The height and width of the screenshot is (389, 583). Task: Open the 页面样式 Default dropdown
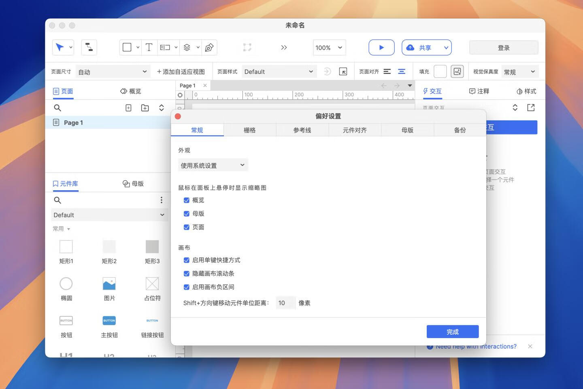[279, 71]
